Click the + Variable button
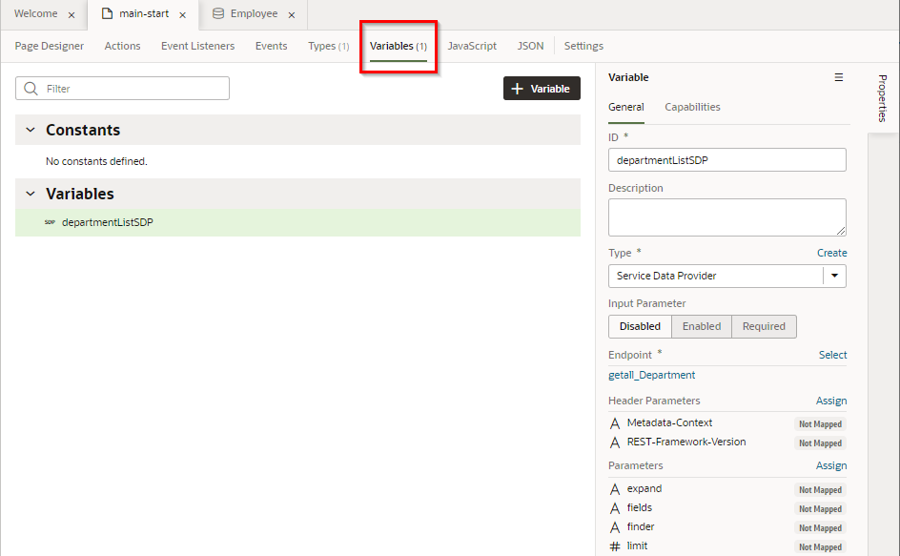Screen dimensions: 900x556 pyautogui.click(x=542, y=89)
